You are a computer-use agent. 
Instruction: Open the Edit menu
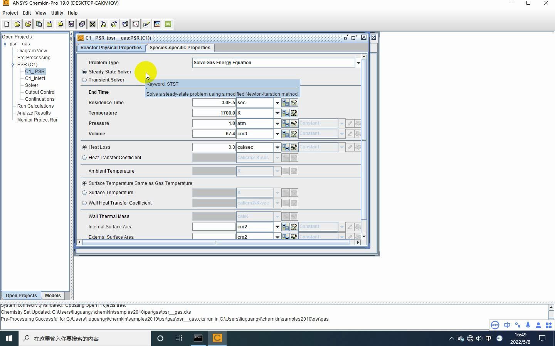(27, 13)
